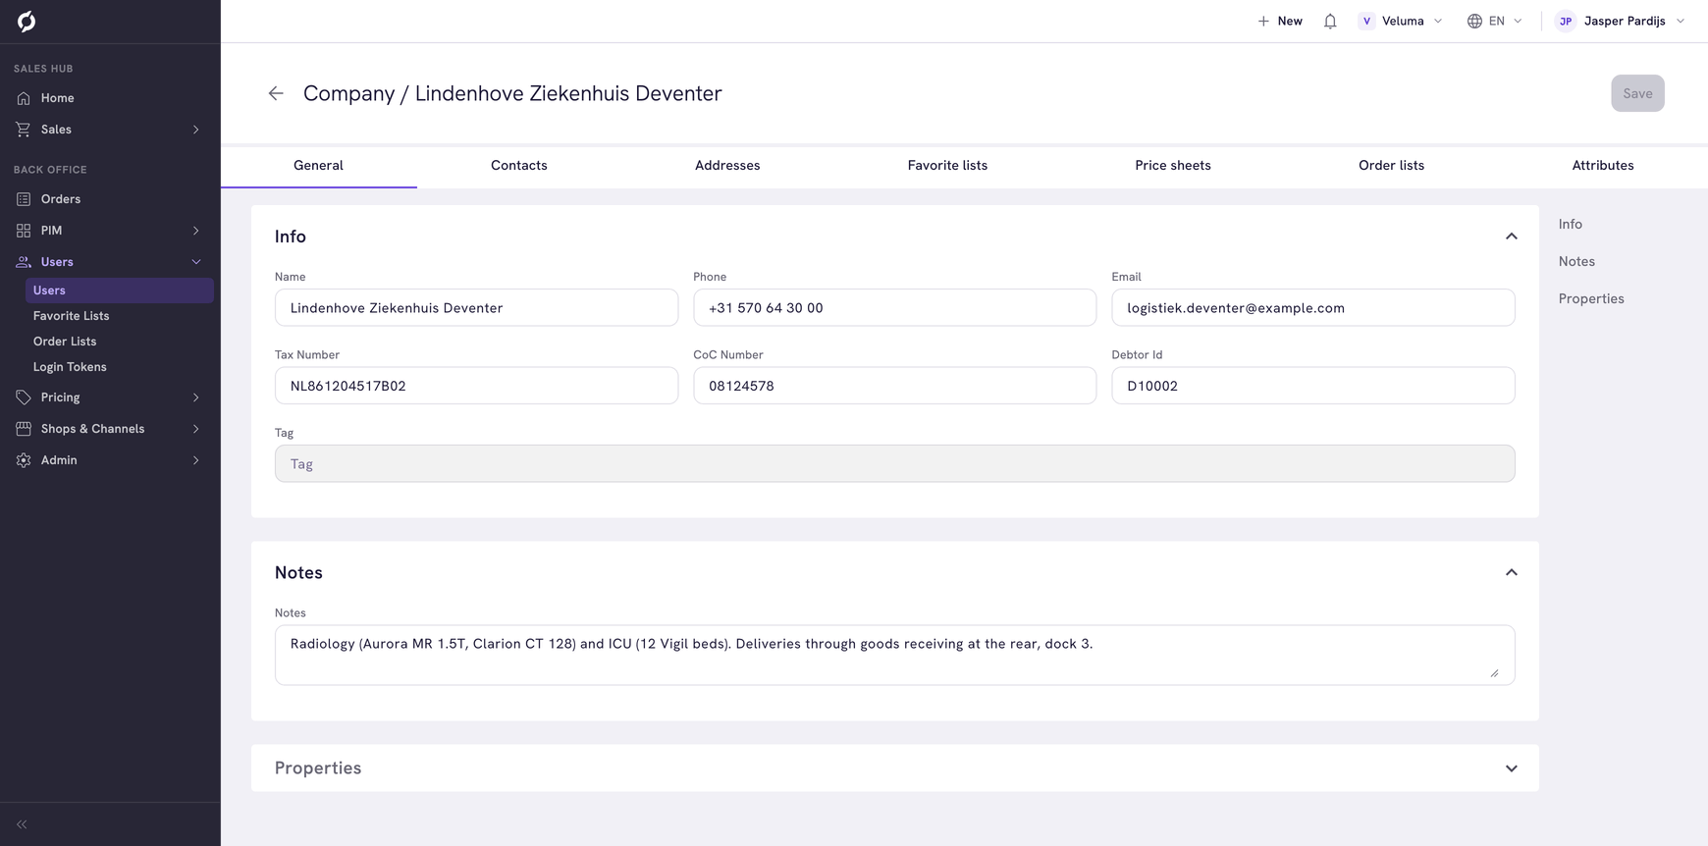This screenshot has width=1708, height=846.
Task: Click the Sales cart icon
Action: pos(24,130)
